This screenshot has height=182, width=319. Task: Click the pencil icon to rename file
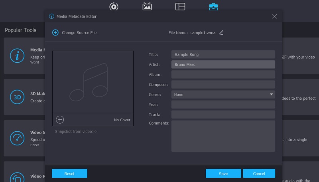[221, 33]
